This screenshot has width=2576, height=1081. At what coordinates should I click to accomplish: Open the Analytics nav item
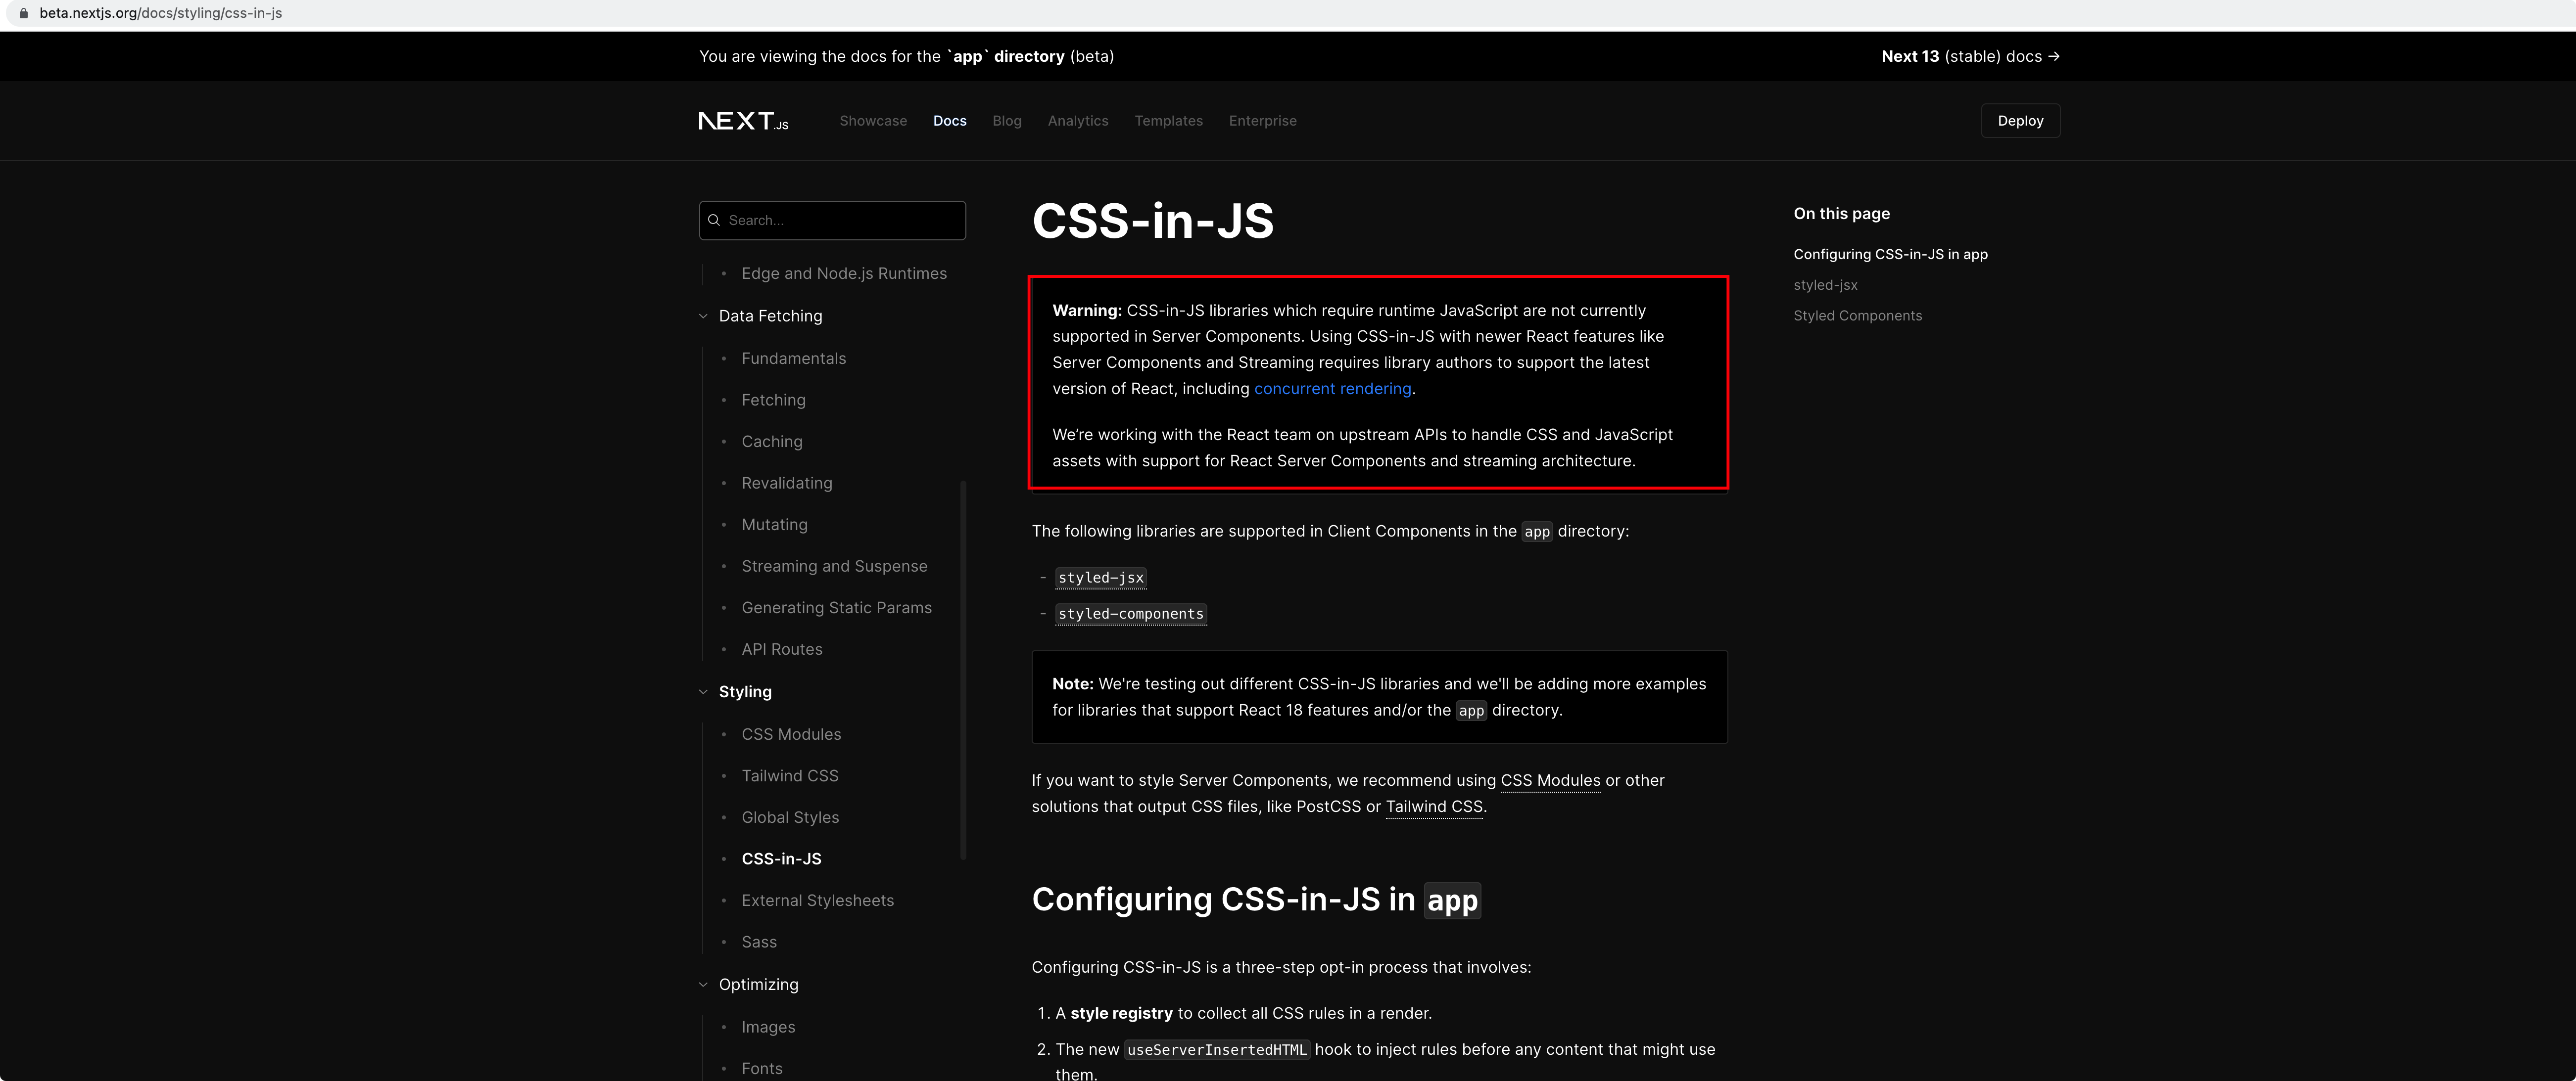click(1078, 121)
